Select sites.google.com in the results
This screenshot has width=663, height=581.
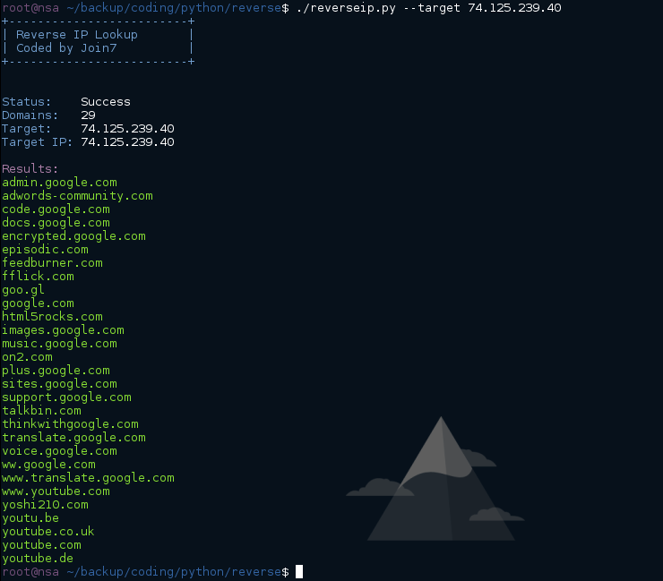click(59, 384)
